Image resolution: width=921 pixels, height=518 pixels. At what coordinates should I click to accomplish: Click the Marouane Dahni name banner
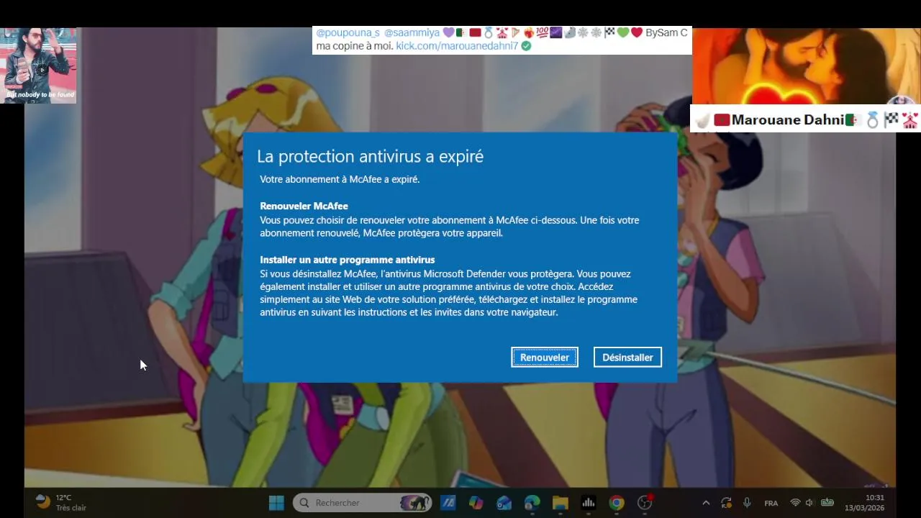coord(806,119)
